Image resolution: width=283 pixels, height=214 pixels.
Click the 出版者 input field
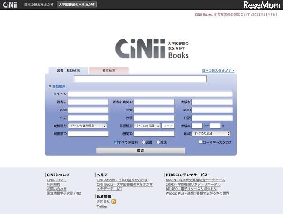point(212,102)
